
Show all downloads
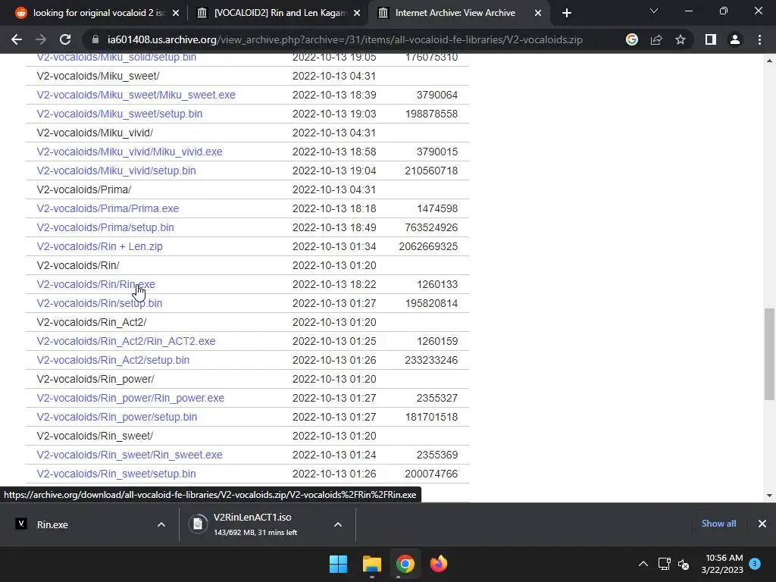point(718,524)
